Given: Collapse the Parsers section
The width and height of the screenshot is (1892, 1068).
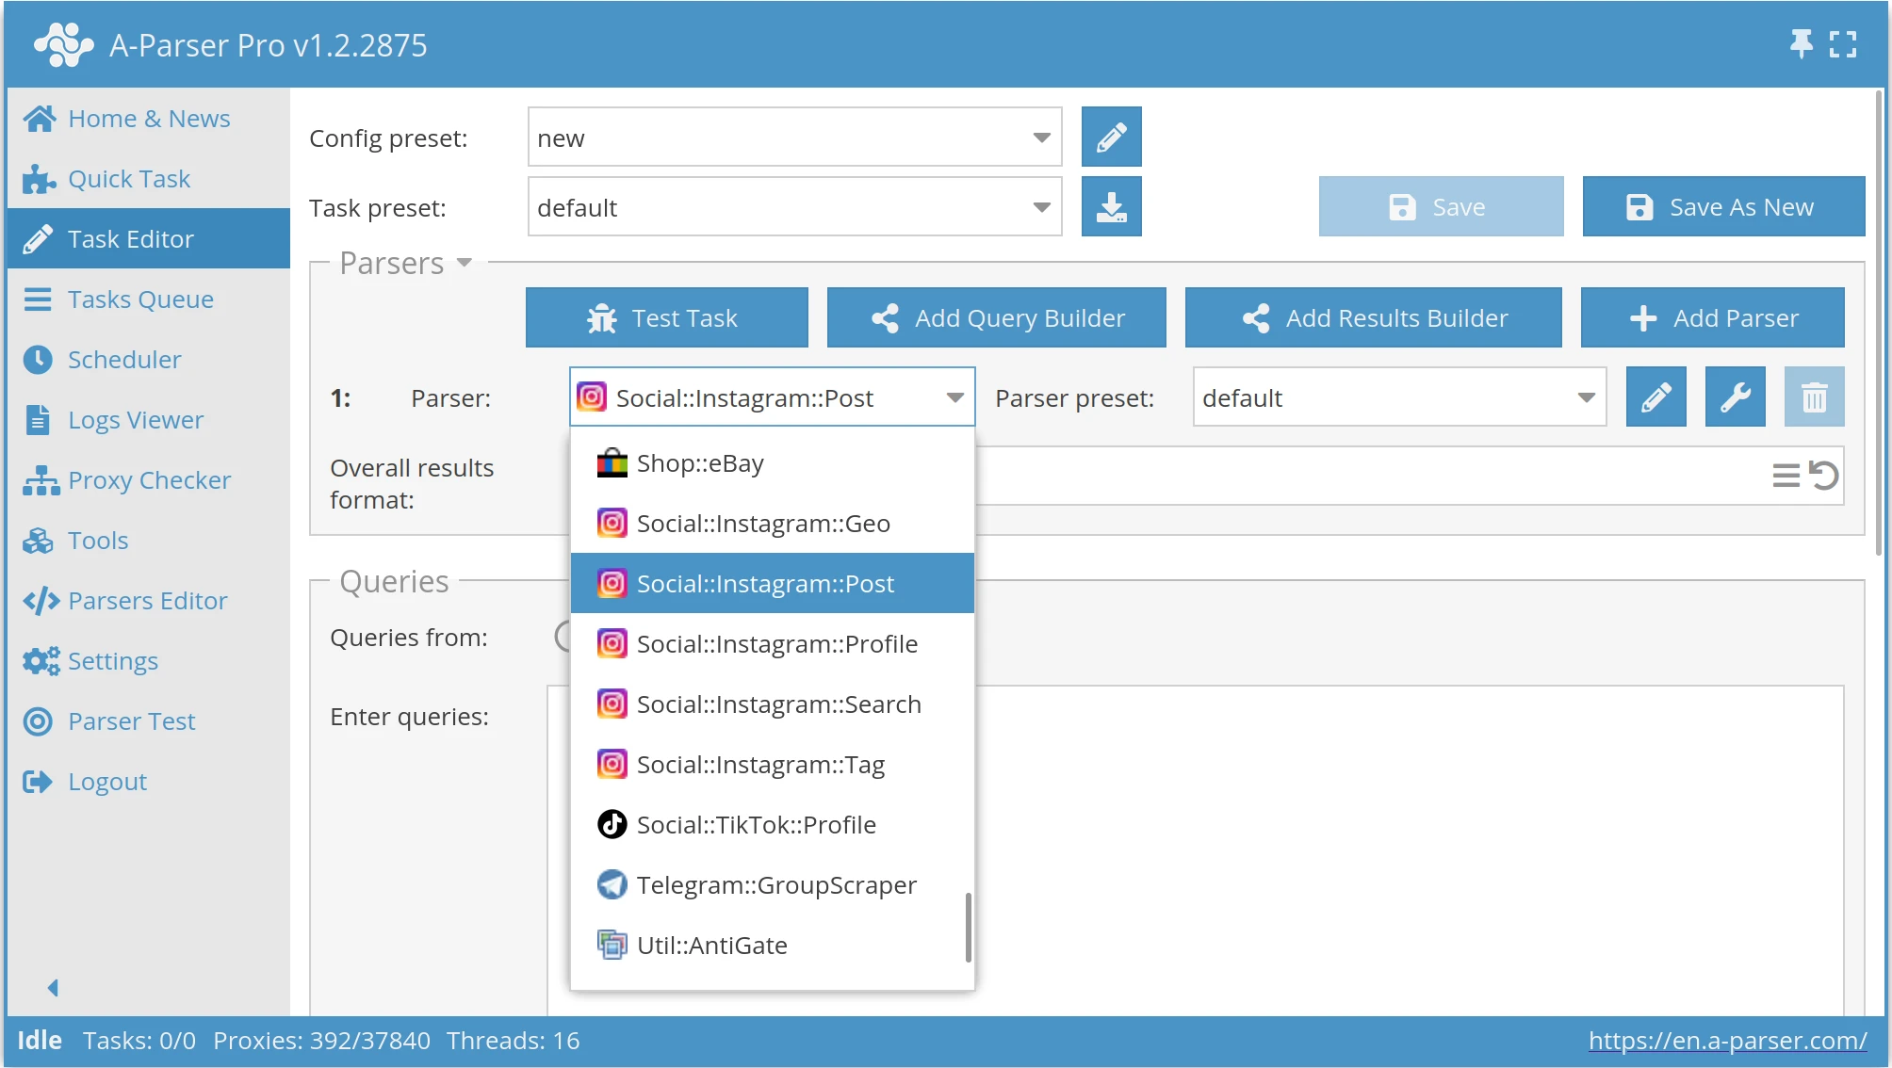Looking at the screenshot, I should click(x=465, y=264).
